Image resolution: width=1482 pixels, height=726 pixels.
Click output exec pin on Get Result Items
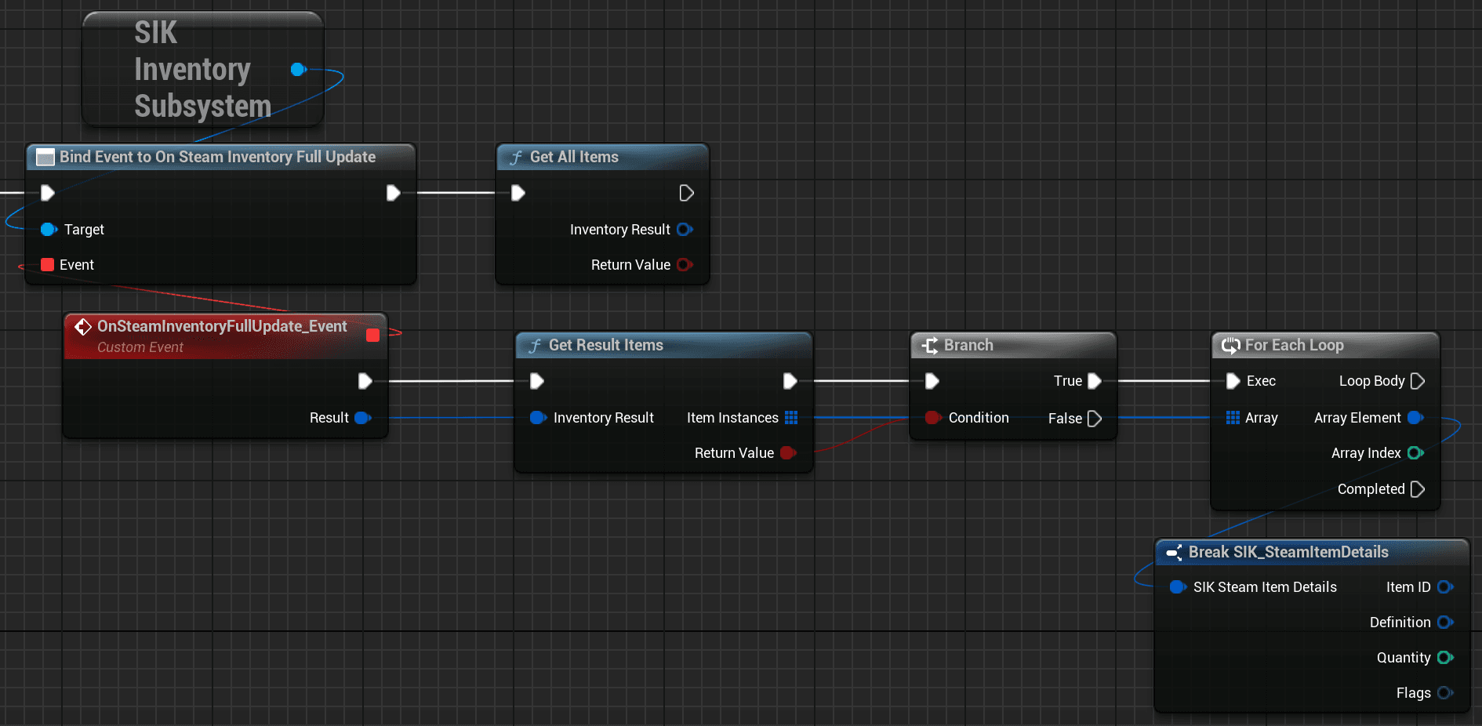tap(790, 381)
